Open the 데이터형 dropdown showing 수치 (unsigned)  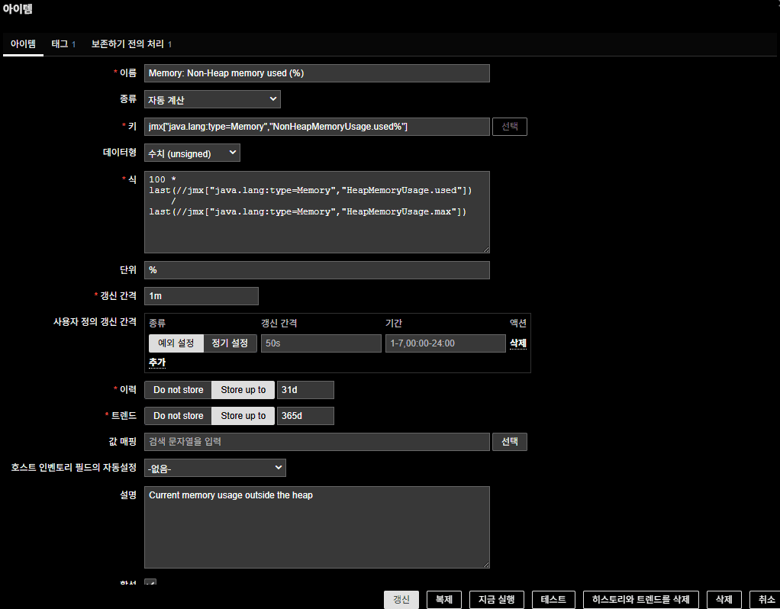pos(192,153)
